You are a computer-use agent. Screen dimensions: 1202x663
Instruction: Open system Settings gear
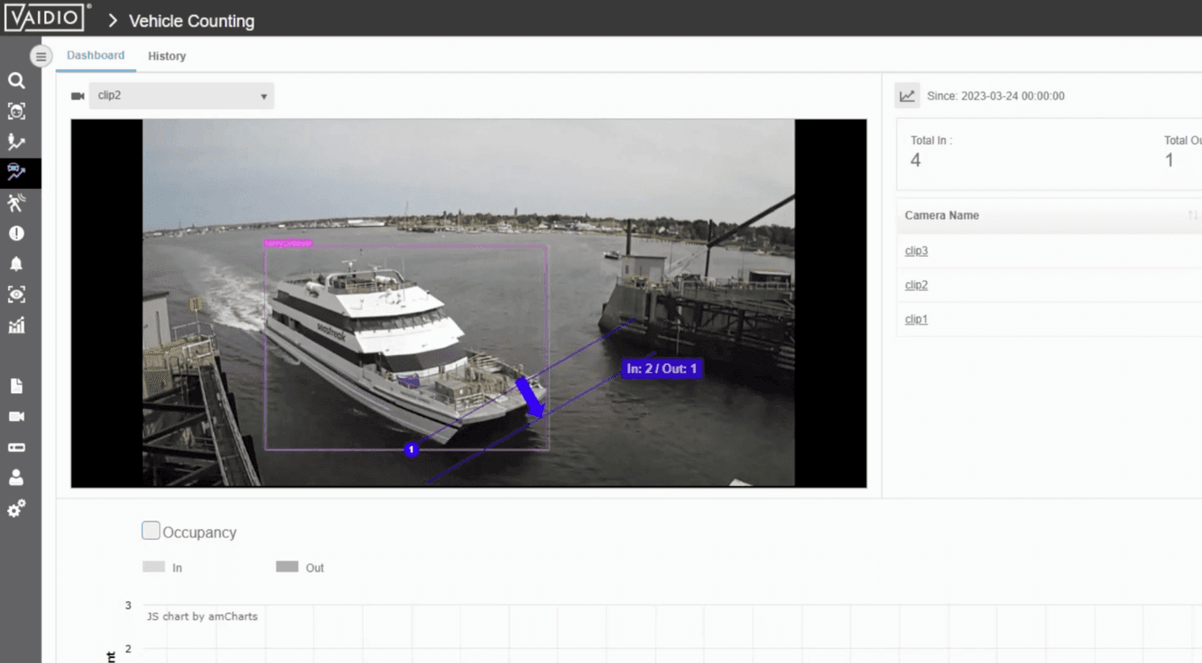pos(16,508)
